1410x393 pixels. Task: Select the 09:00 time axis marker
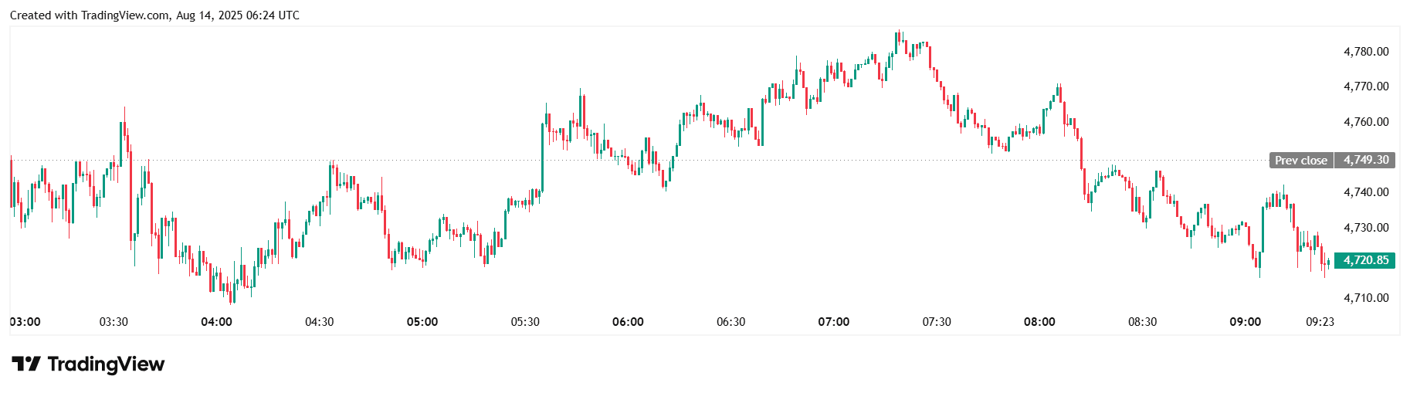(1245, 322)
